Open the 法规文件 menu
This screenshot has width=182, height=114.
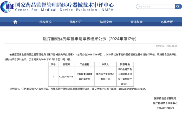106,22
